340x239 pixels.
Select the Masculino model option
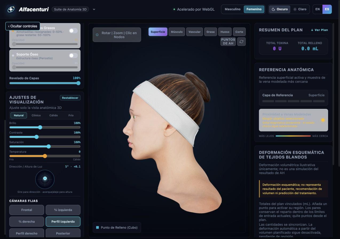click(x=232, y=9)
